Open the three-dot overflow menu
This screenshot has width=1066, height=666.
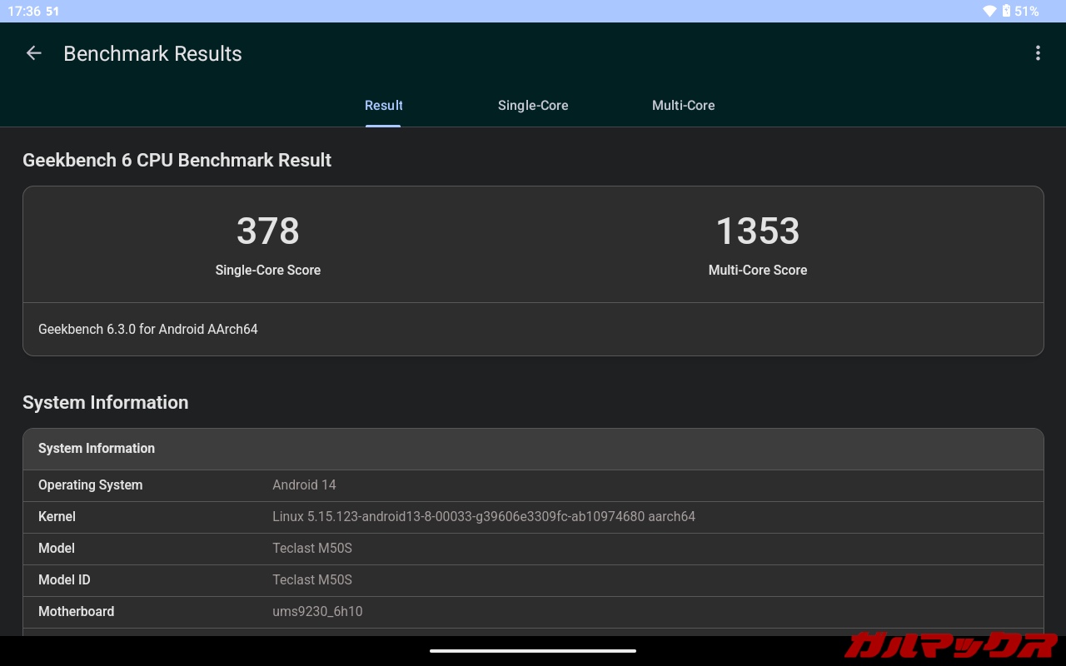click(x=1037, y=53)
